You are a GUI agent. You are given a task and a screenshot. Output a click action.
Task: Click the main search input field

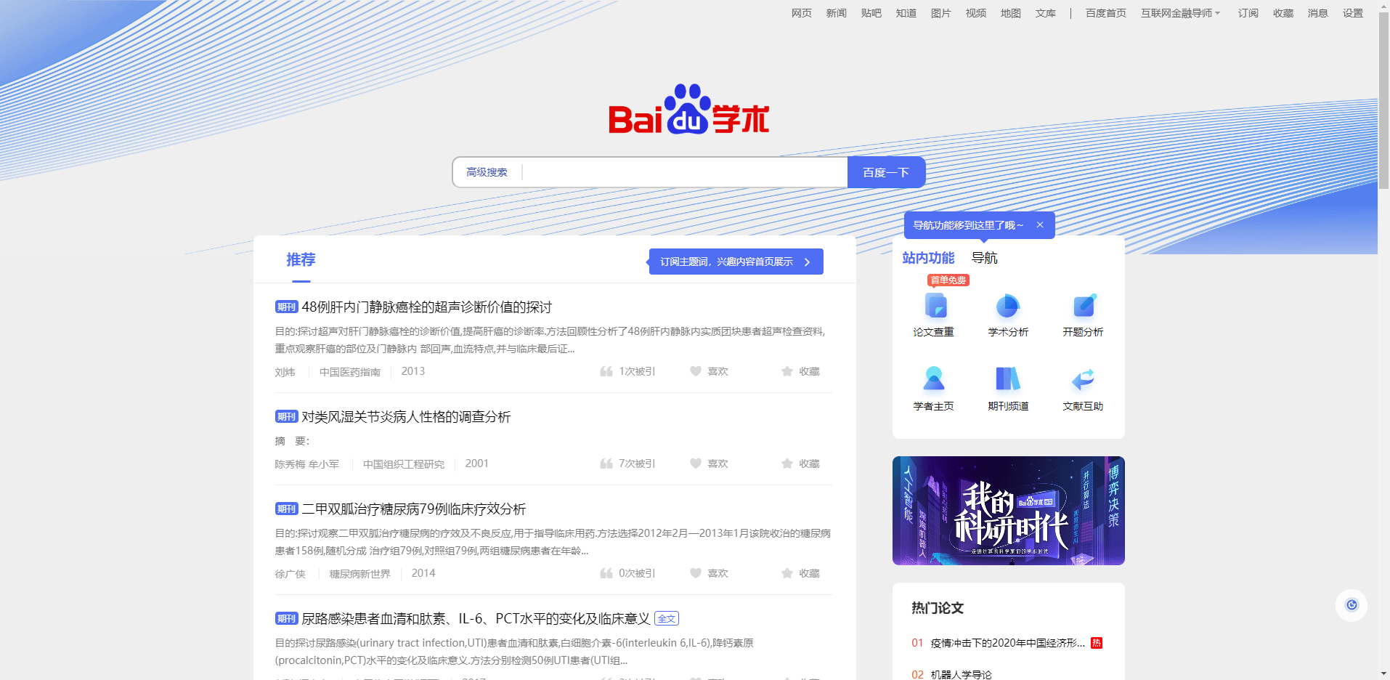pos(683,172)
